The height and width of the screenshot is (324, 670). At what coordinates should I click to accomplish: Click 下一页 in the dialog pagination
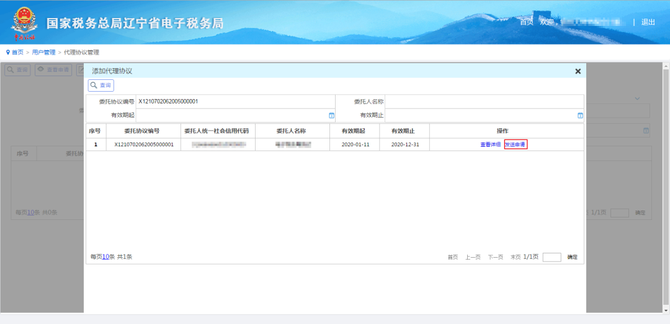point(496,257)
